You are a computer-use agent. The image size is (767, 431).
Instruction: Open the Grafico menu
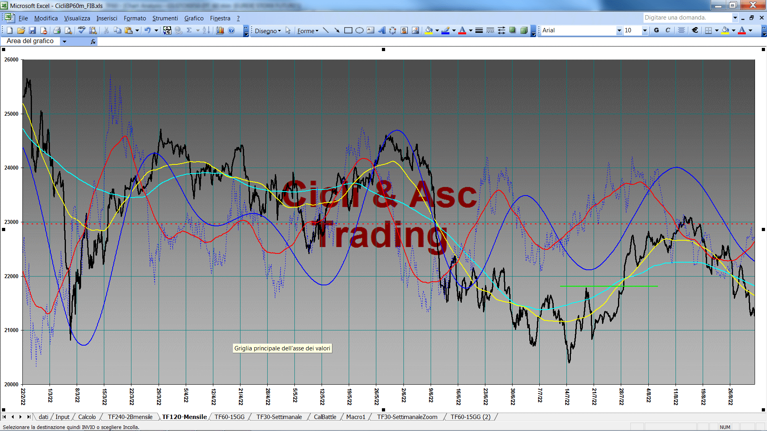194,18
